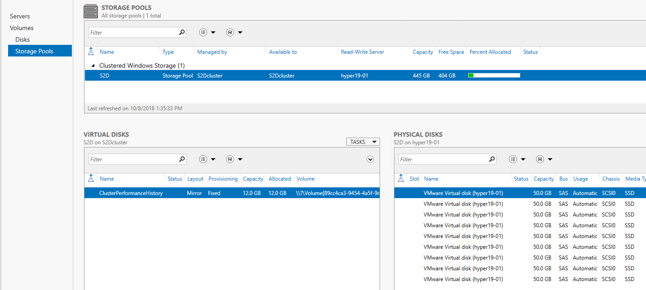
Task: Click search magnifier in Physical Disks filter
Action: 492,159
